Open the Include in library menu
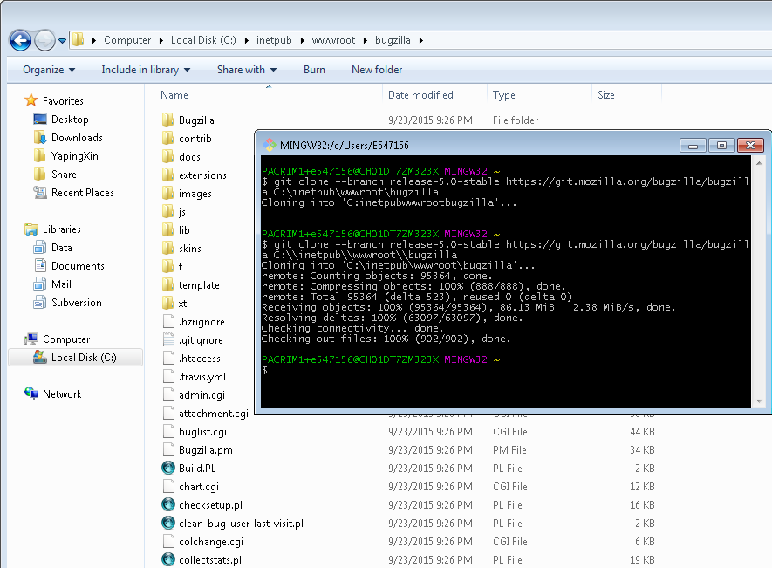Image resolution: width=772 pixels, height=568 pixels. coord(146,70)
